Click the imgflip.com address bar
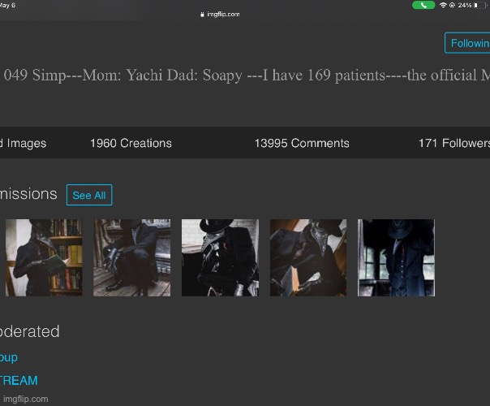 tap(222, 14)
